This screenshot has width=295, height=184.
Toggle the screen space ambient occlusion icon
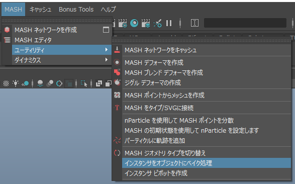[40, 83]
